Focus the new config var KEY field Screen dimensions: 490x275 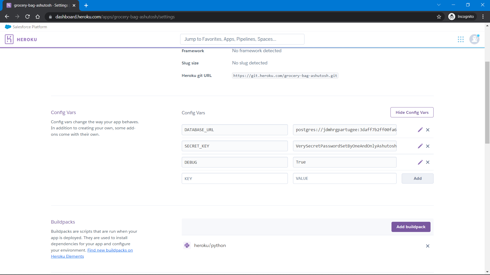point(235,178)
